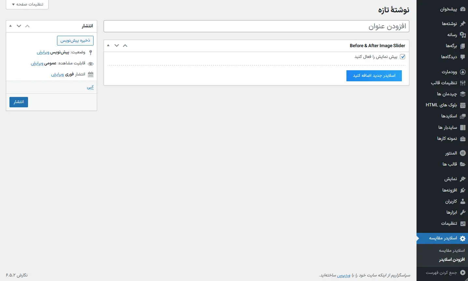Open the Screen Options (تنظیمات صفحه) dropdown
Image resolution: width=468 pixels, height=281 pixels.
point(27,5)
